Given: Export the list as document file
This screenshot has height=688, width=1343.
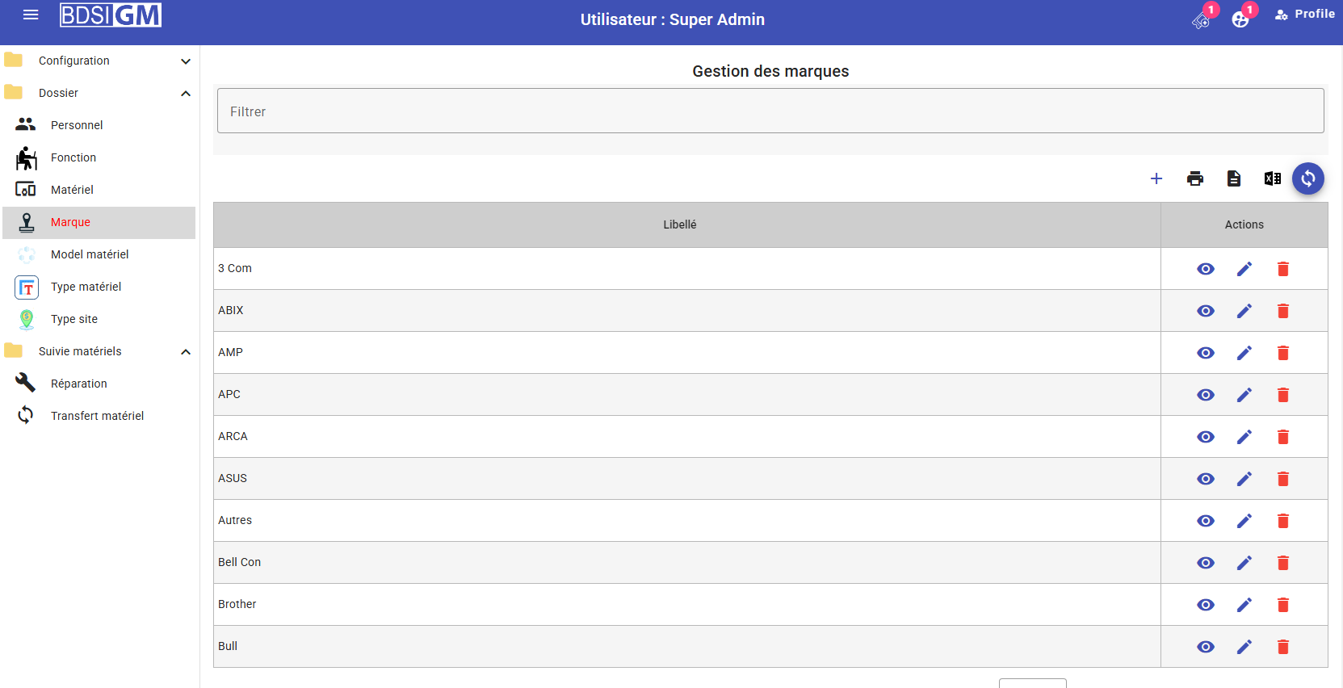Looking at the screenshot, I should point(1234,178).
